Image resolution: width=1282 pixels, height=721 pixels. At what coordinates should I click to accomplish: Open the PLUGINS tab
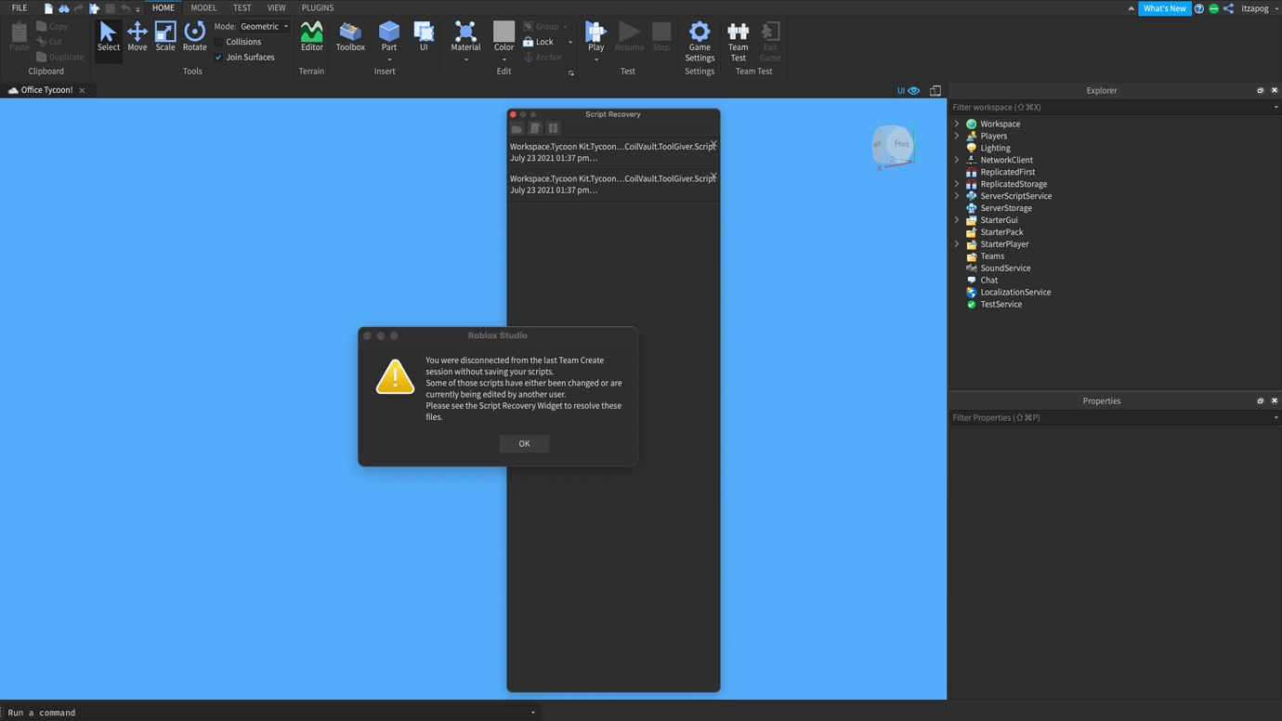(318, 8)
